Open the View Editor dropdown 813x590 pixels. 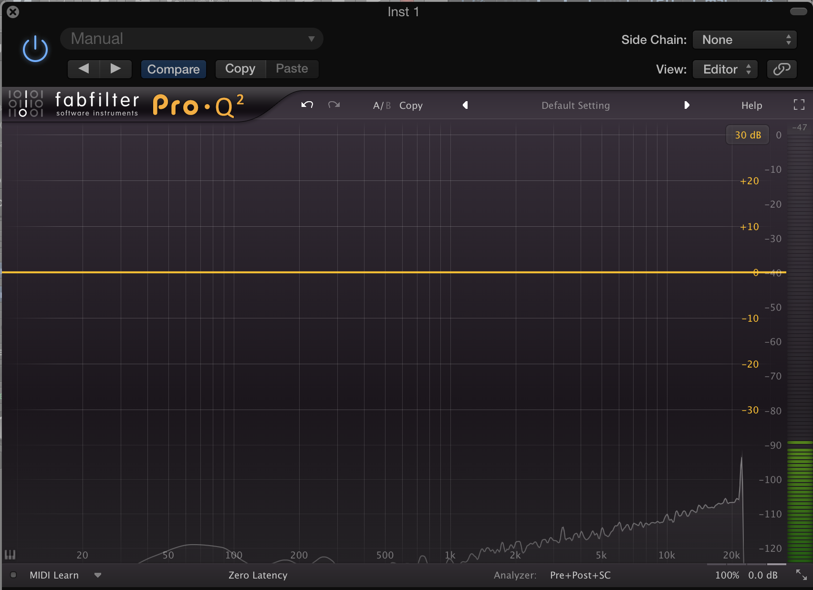(726, 69)
